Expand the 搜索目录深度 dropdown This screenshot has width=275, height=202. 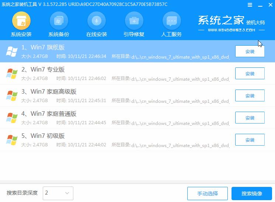pos(58,193)
